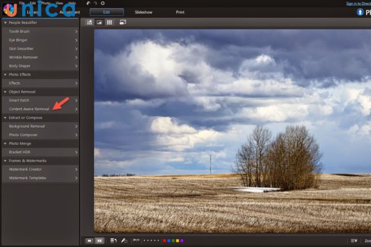371x247 pixels.
Task: Toggle viewer only mode icon
Action: [x=100, y=22]
